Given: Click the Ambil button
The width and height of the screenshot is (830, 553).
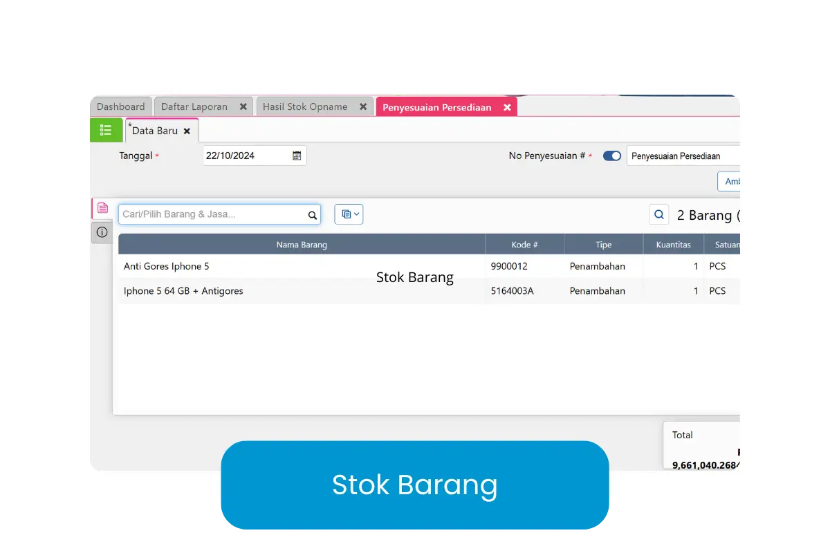Looking at the screenshot, I should 730,181.
